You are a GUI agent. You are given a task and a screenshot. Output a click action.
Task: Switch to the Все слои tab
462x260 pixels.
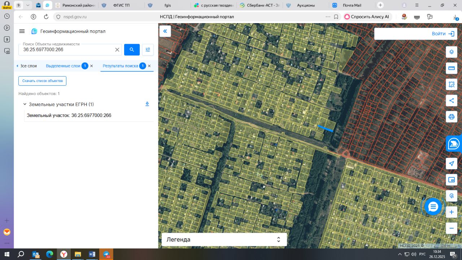point(29,66)
